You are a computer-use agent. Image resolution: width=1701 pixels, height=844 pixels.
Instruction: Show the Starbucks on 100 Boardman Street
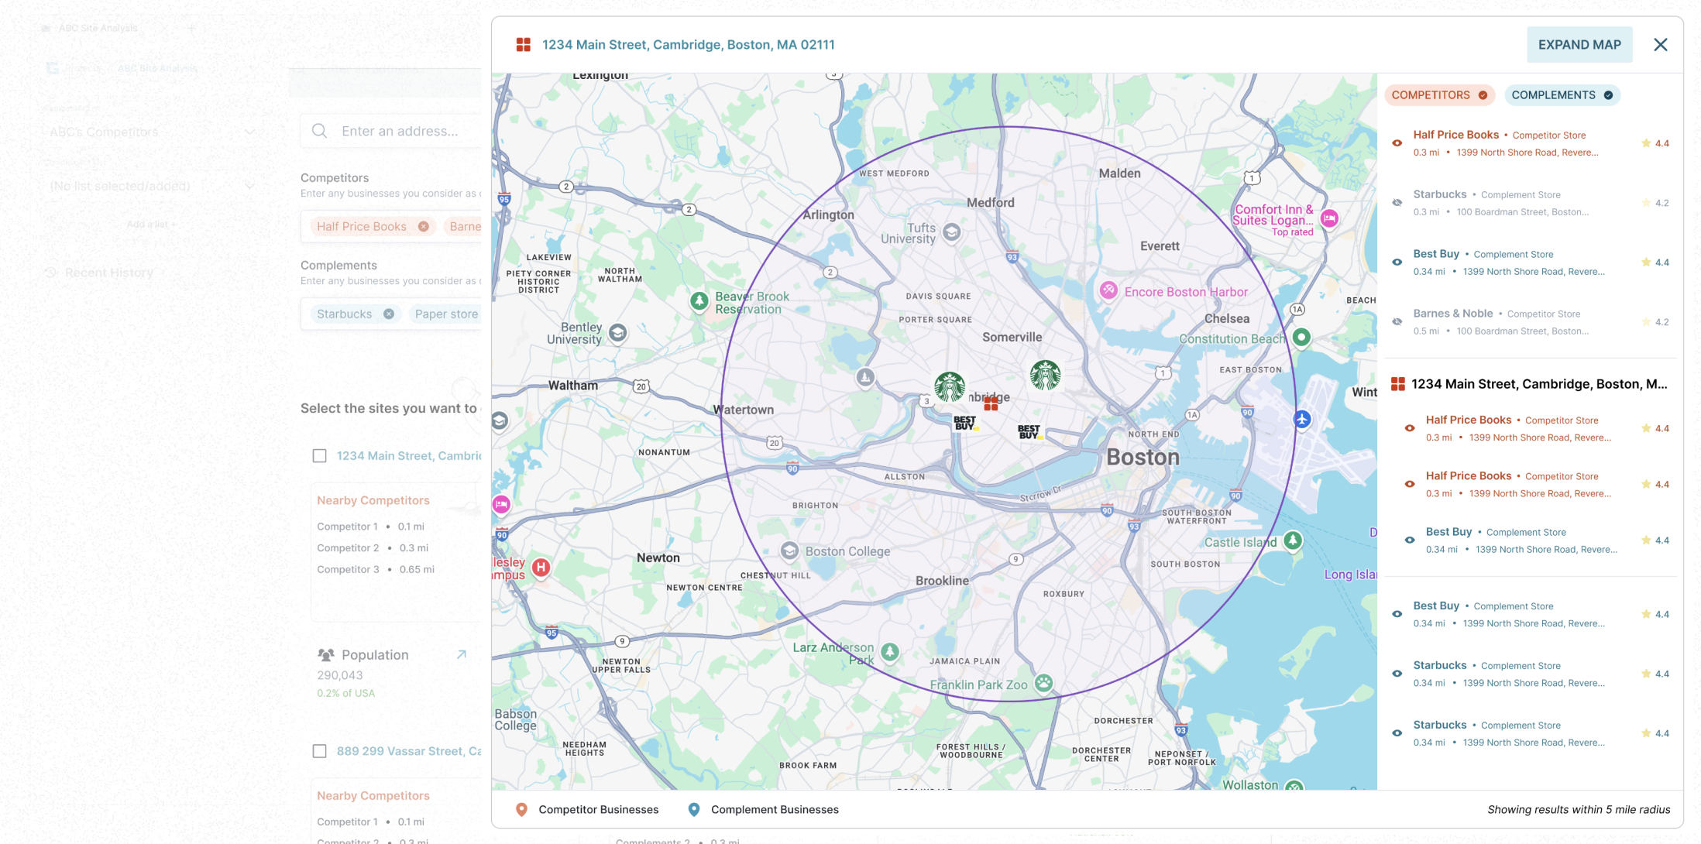[x=1397, y=203]
